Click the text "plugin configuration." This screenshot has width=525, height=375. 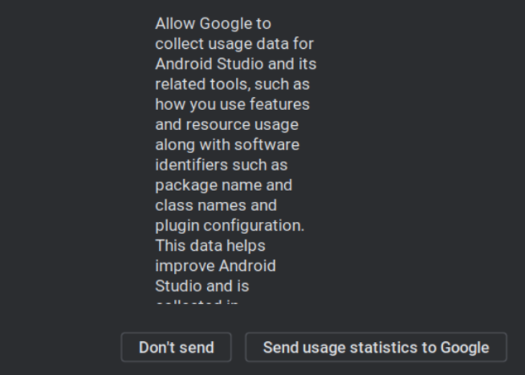point(229,226)
